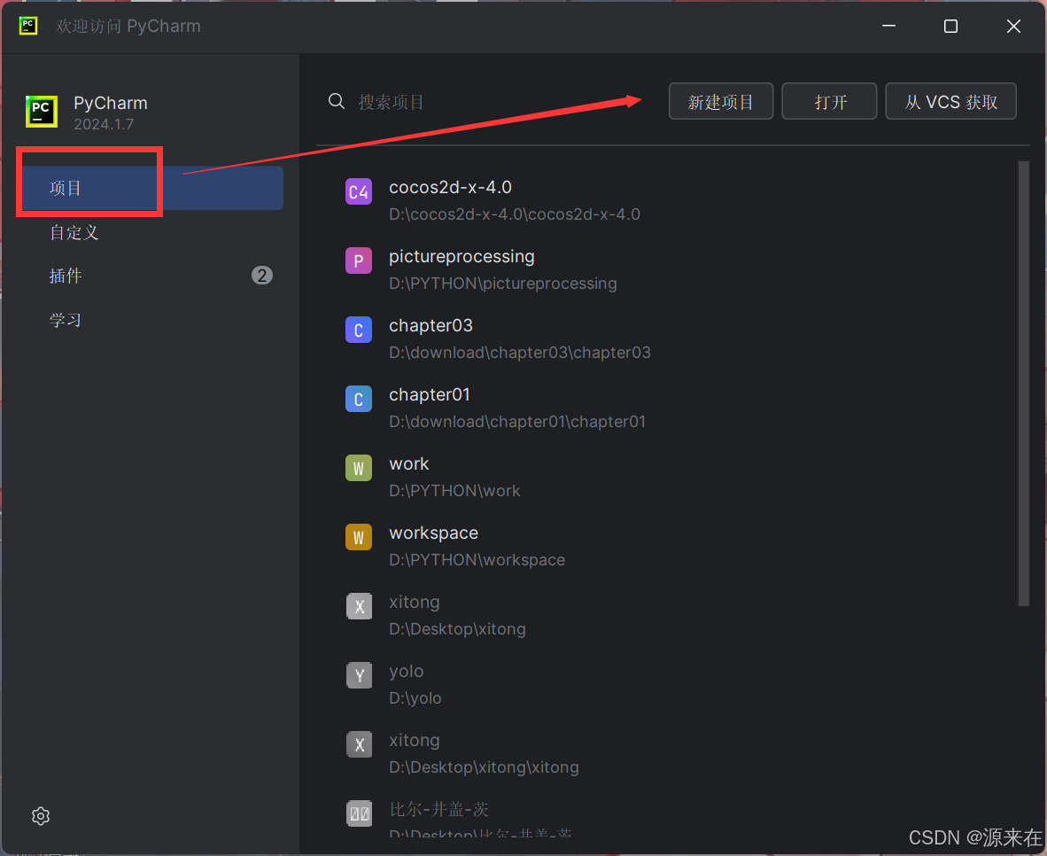This screenshot has height=856, width=1047.
Task: Click the X icon of D:\Desktop\xitong\xitong project
Action: pyautogui.click(x=359, y=744)
